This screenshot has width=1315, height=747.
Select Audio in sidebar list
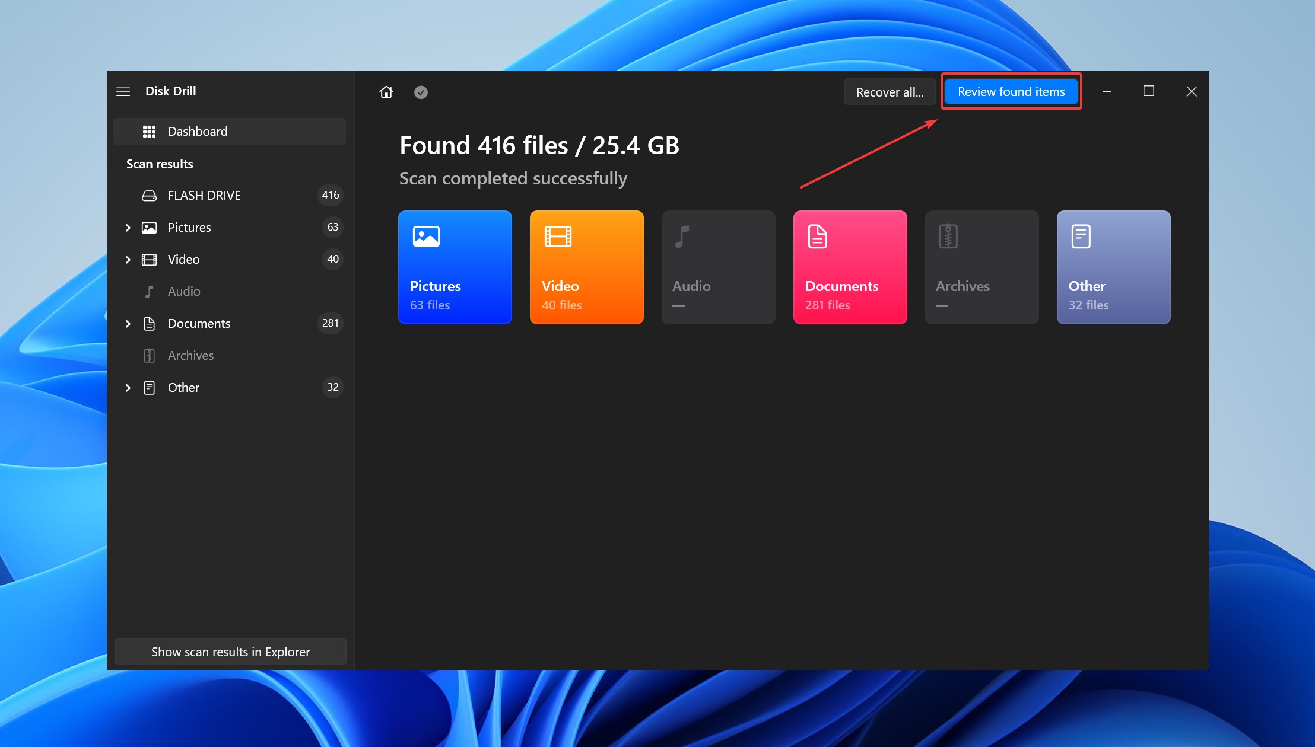[230, 291]
